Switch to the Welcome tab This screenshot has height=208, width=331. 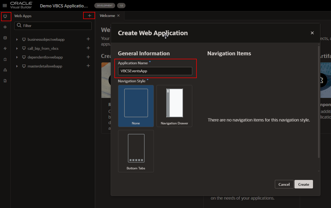107,16
